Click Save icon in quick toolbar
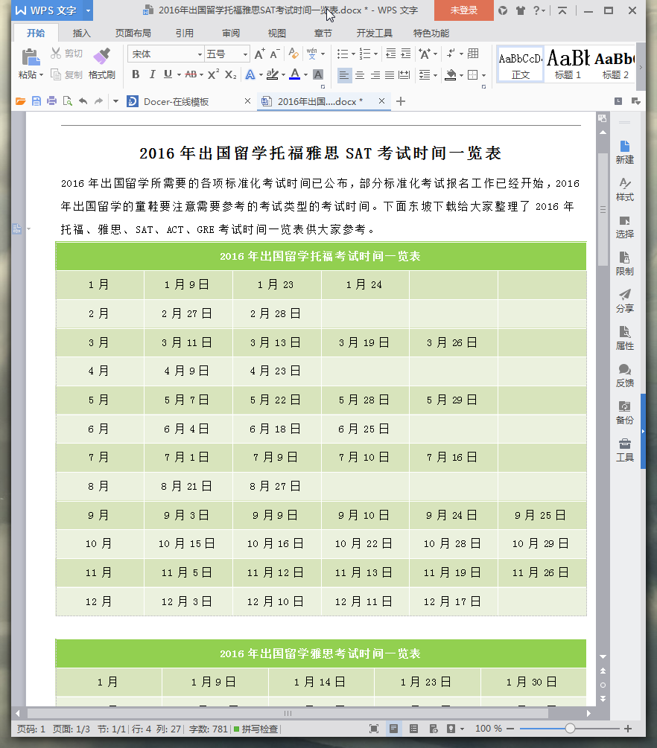Image resolution: width=657 pixels, height=748 pixels. click(36, 101)
